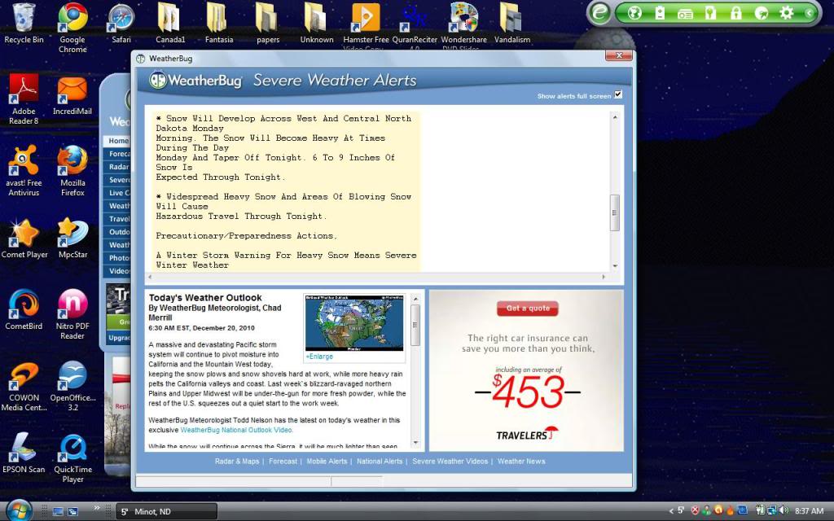Click alert text scrollbar thumb
Screen dimensions: 834x521
point(614,212)
